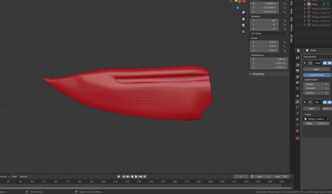Click the Shrinkwrap modifier type icon
This screenshot has width=332, height=194.
pyautogui.click(x=310, y=102)
